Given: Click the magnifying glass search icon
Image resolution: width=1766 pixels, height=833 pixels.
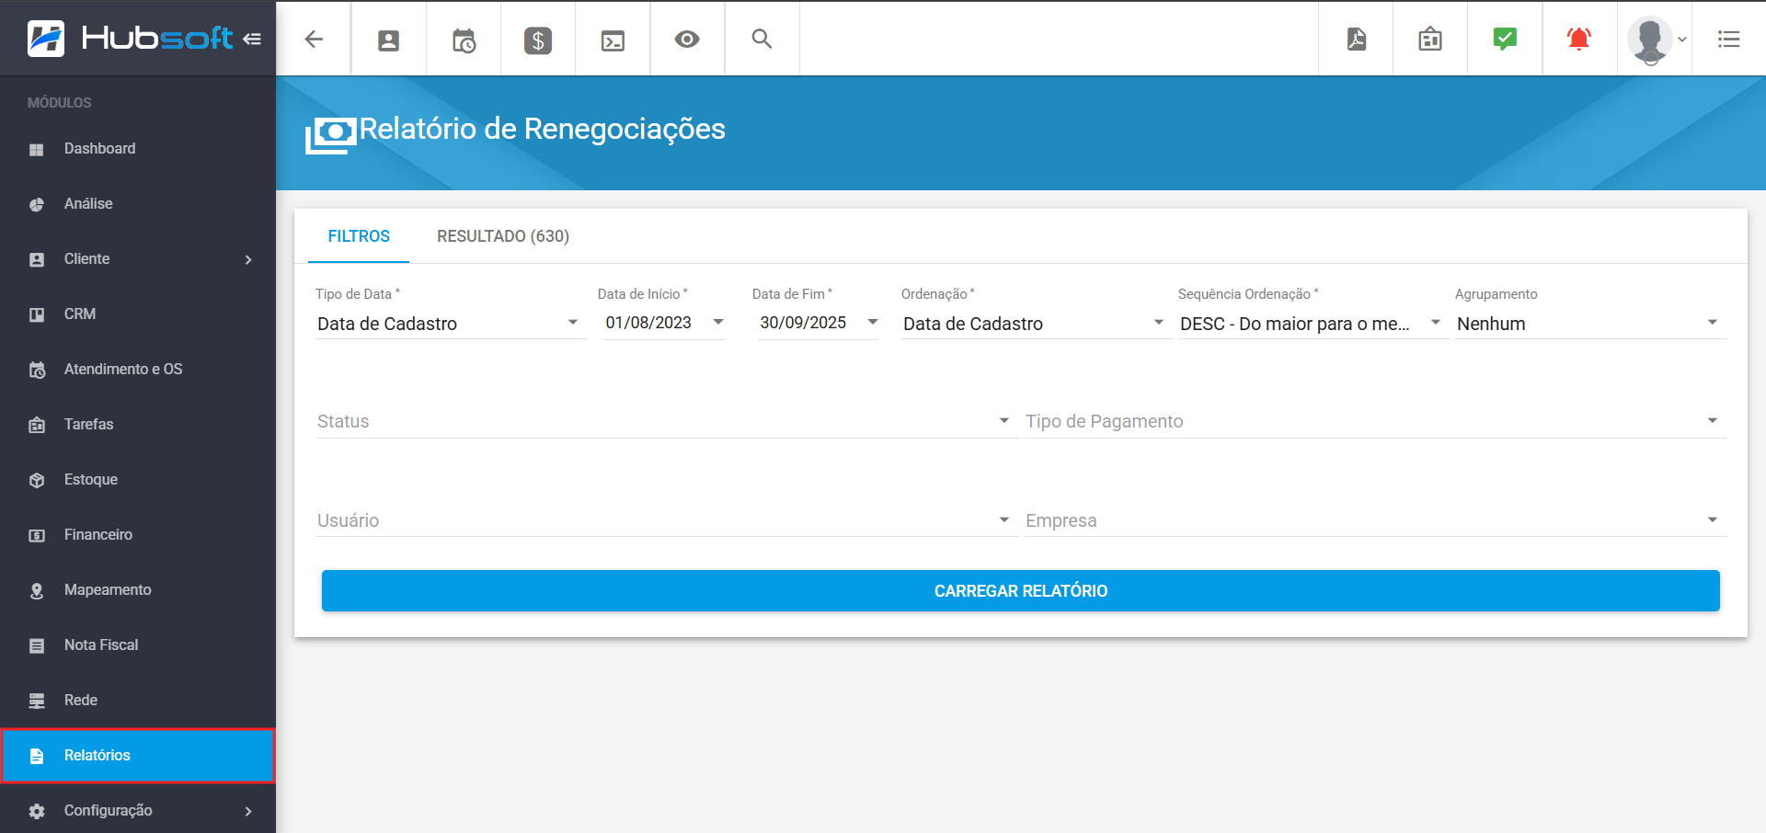Looking at the screenshot, I should (x=762, y=39).
